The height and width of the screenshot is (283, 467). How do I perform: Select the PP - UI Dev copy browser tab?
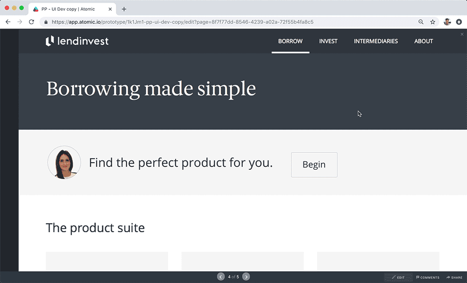[72, 9]
